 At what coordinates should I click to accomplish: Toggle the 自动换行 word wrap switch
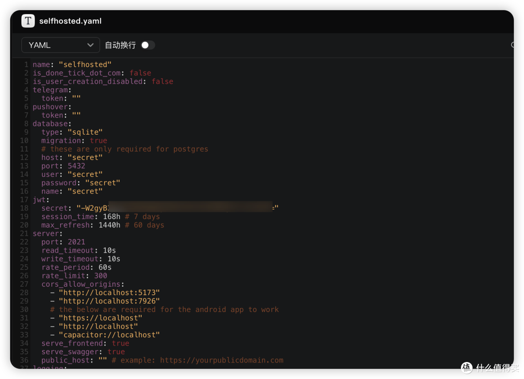(x=147, y=45)
